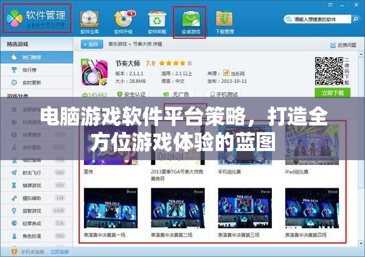
Task: Click the 热门推荐 hand icon
Action: 14,57
